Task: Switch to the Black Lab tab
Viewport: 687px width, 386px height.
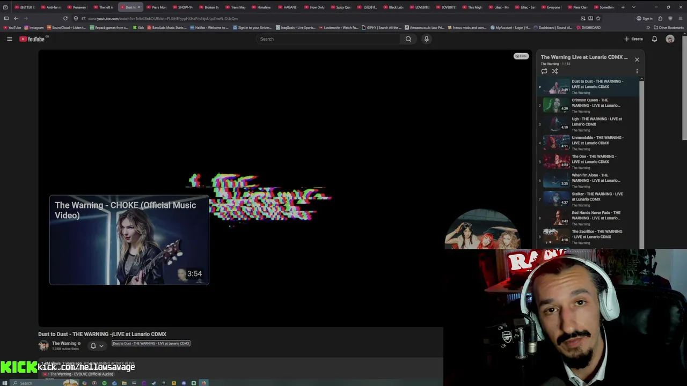Action: click(x=393, y=7)
